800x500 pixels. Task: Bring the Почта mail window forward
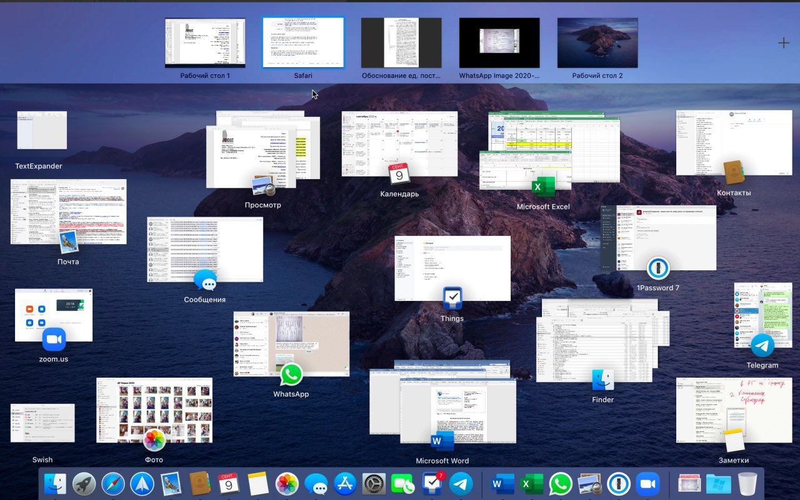(x=69, y=212)
